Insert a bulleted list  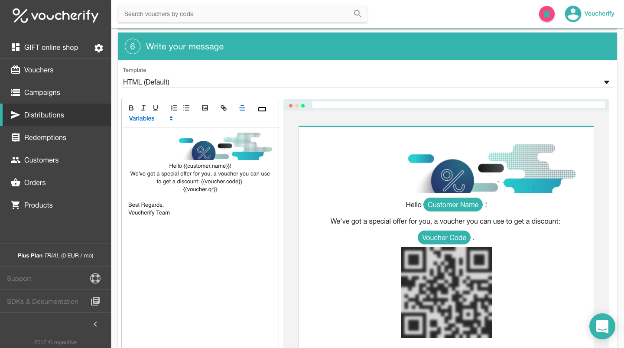click(x=186, y=108)
